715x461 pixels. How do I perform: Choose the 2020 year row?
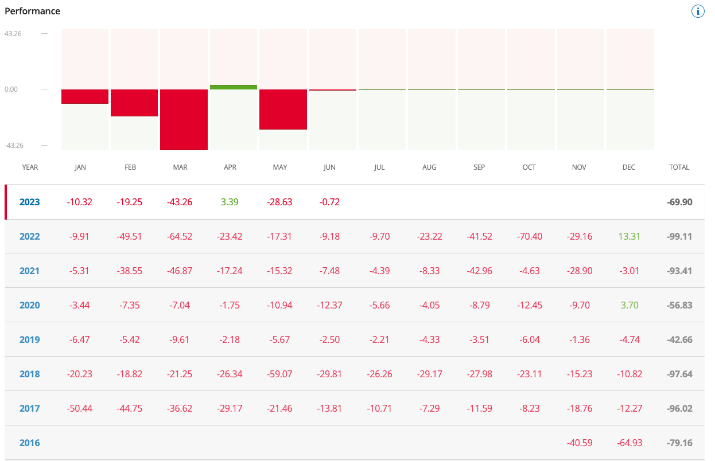[x=30, y=305]
